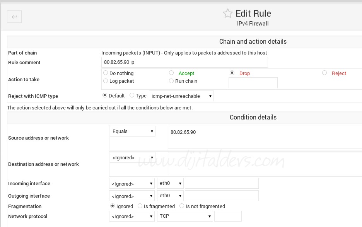The height and width of the screenshot is (227, 362).
Task: Open the outgoing interface Ignored dropdown
Action: (132, 196)
